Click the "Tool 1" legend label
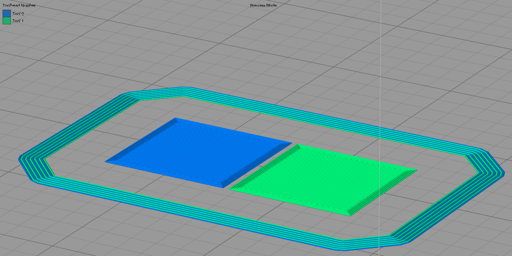The width and height of the screenshot is (512, 256). 18,21
